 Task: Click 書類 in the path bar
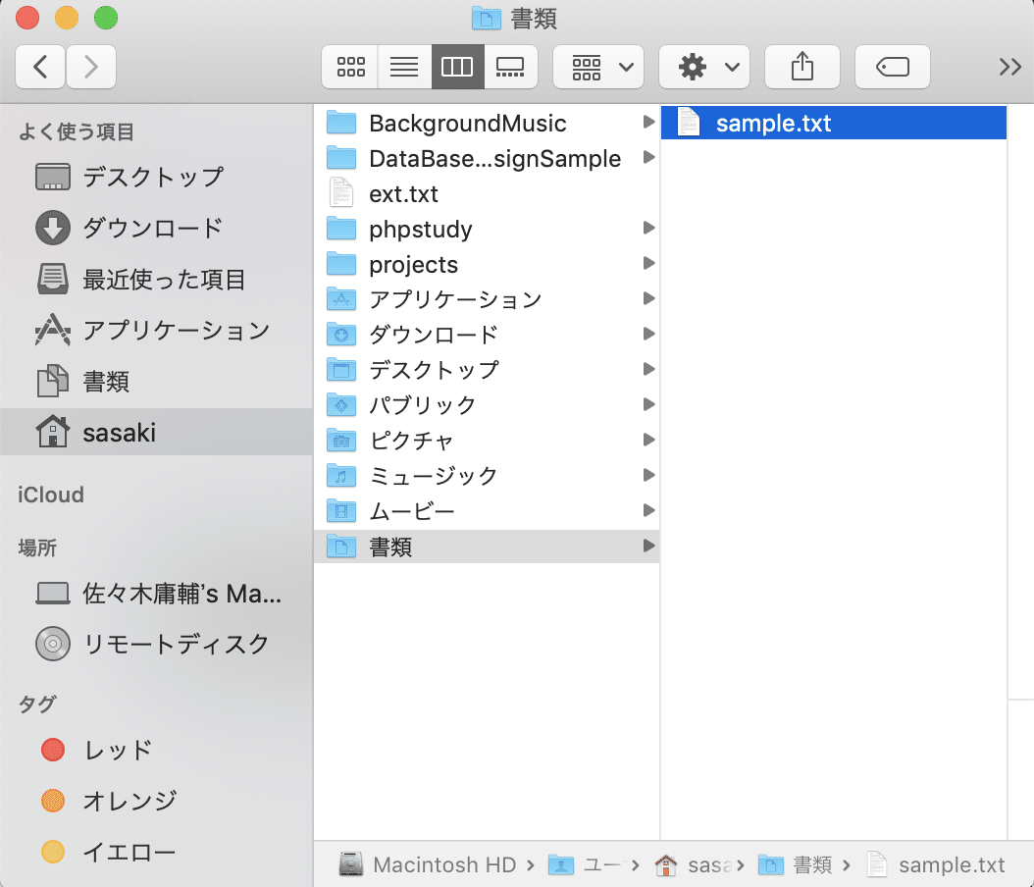pos(795,864)
